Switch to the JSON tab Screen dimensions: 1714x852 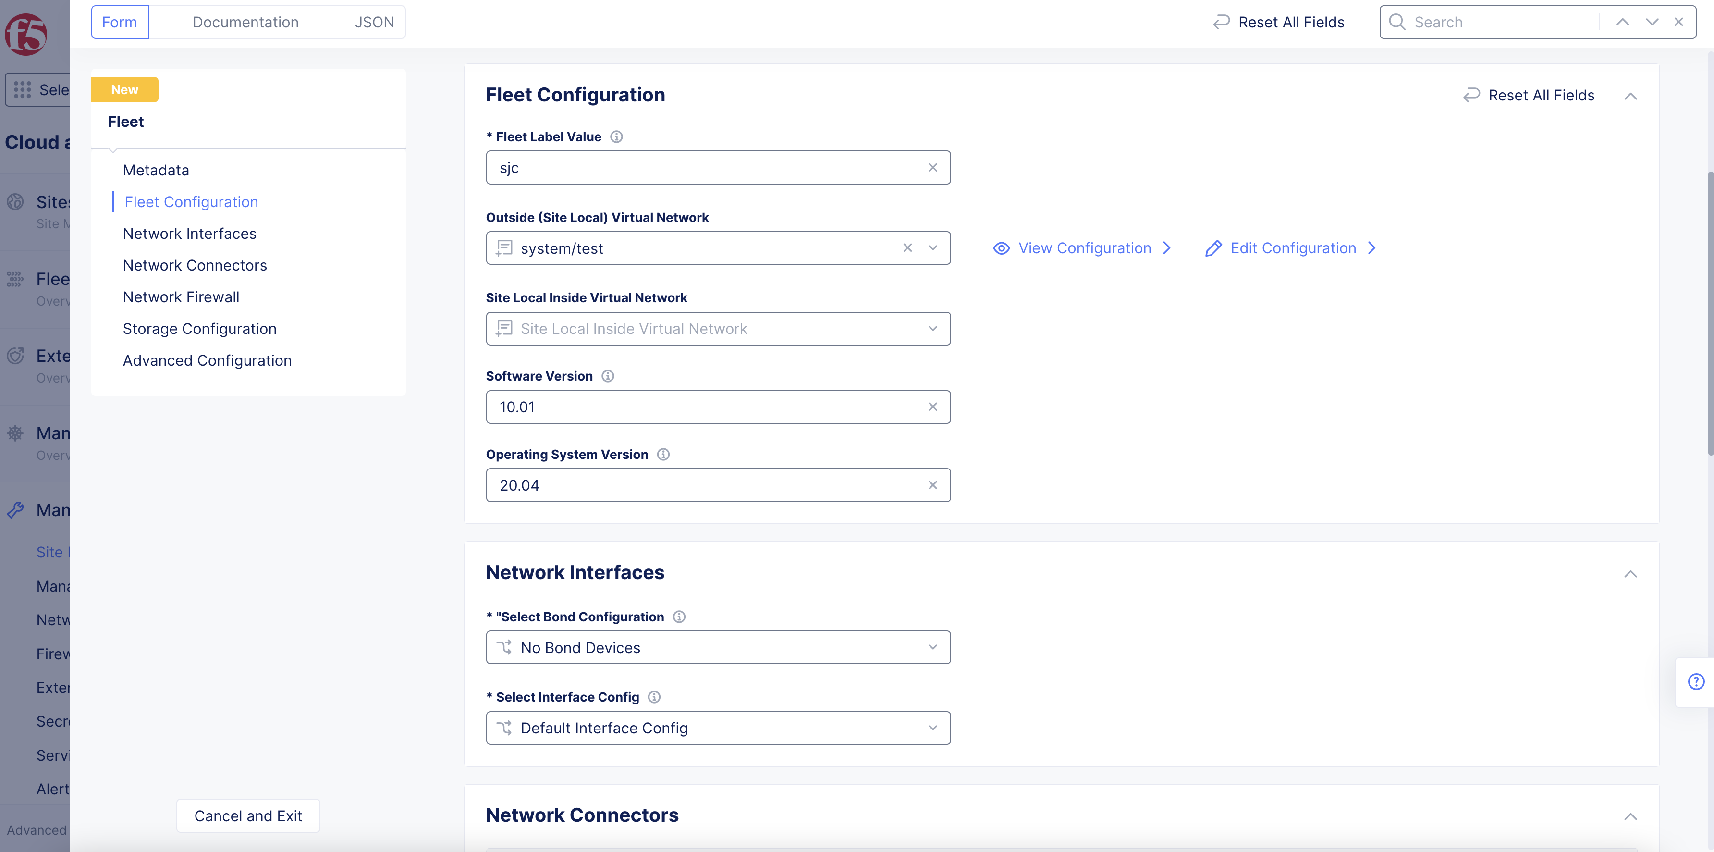pos(374,22)
